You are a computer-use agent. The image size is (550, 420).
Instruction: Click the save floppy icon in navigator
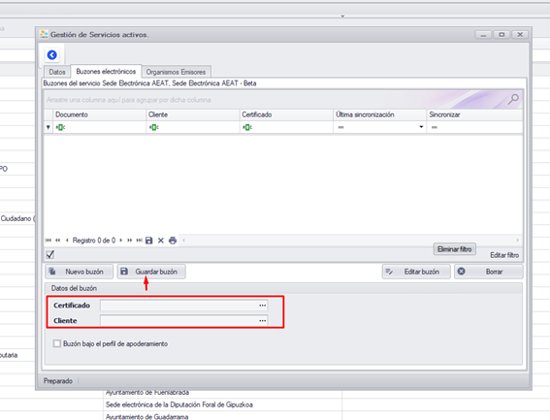pos(149,241)
